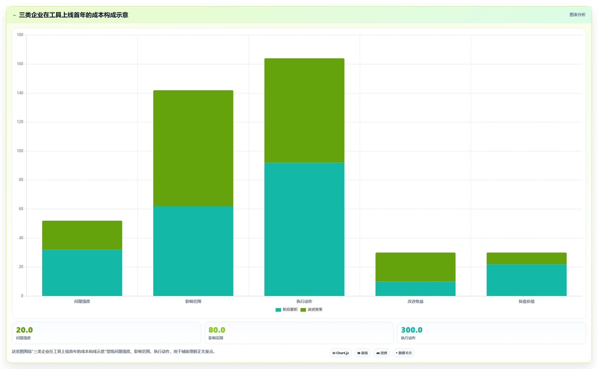Click the icon inside the Chart.js tag
The image size is (598, 369).
click(334, 353)
